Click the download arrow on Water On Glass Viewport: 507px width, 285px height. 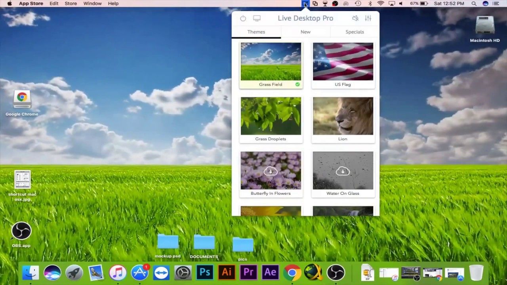tap(343, 171)
